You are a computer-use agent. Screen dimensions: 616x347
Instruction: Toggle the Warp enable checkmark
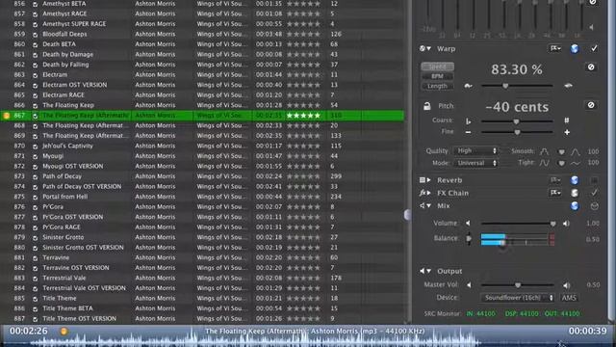pyautogui.click(x=594, y=48)
